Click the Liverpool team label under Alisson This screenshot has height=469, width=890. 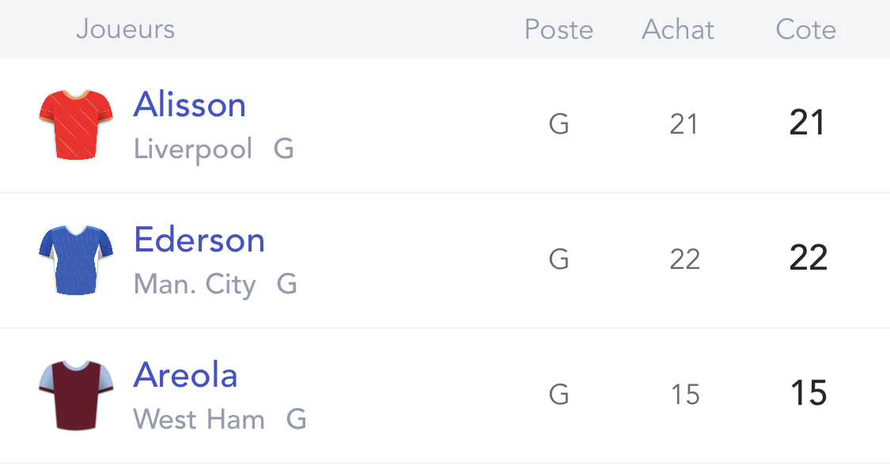pos(193,149)
